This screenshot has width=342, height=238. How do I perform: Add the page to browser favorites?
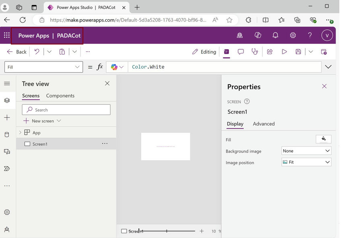tap(229, 20)
